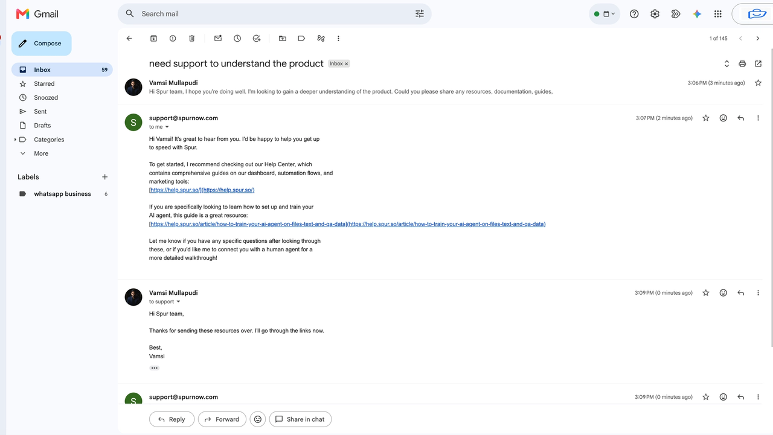Open the how-to-train-your-ai-agent article link
773x435 pixels.
point(347,224)
